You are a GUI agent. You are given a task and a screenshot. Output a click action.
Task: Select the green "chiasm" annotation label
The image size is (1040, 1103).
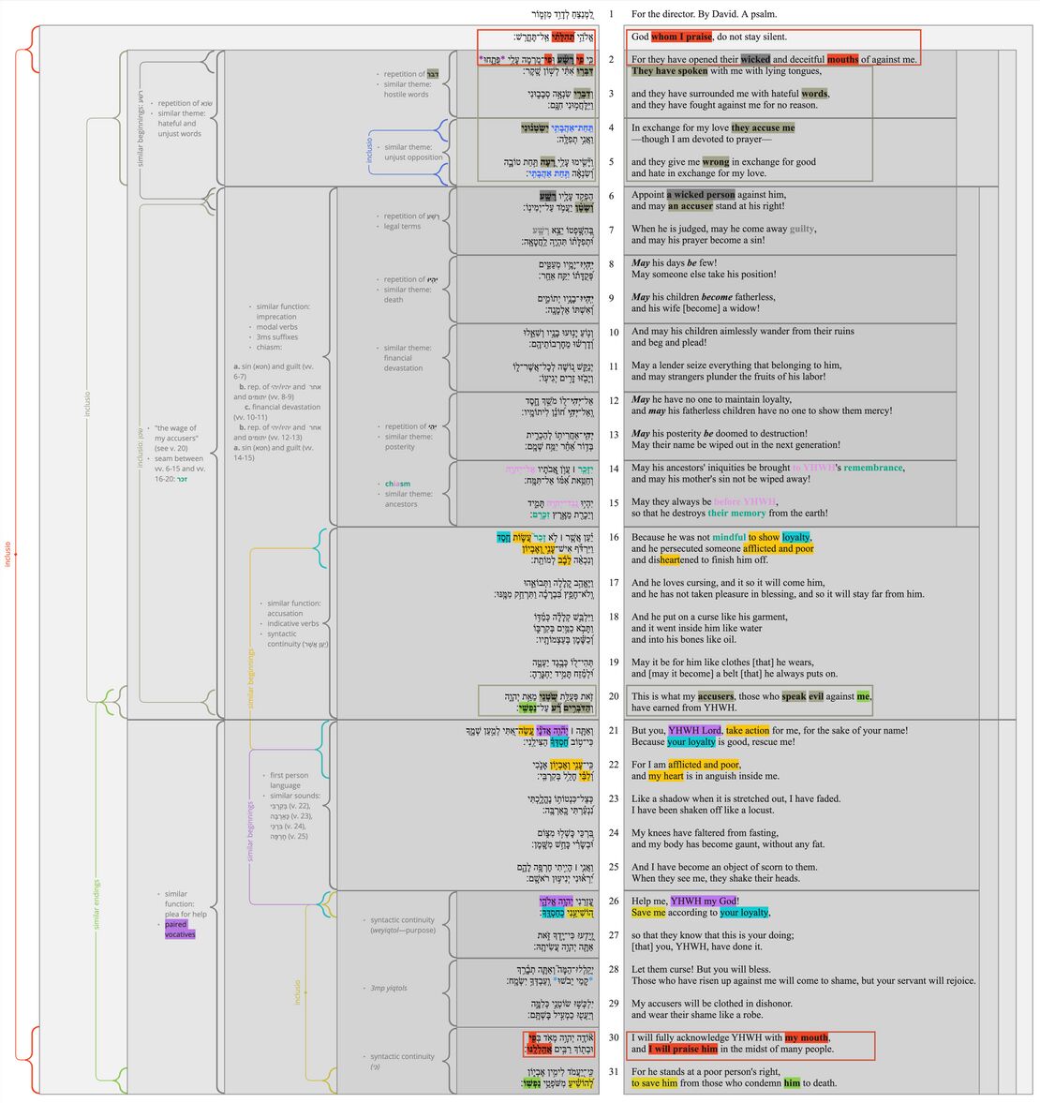397,484
